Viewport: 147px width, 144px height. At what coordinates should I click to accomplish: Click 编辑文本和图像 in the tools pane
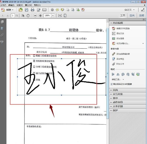point(121,28)
